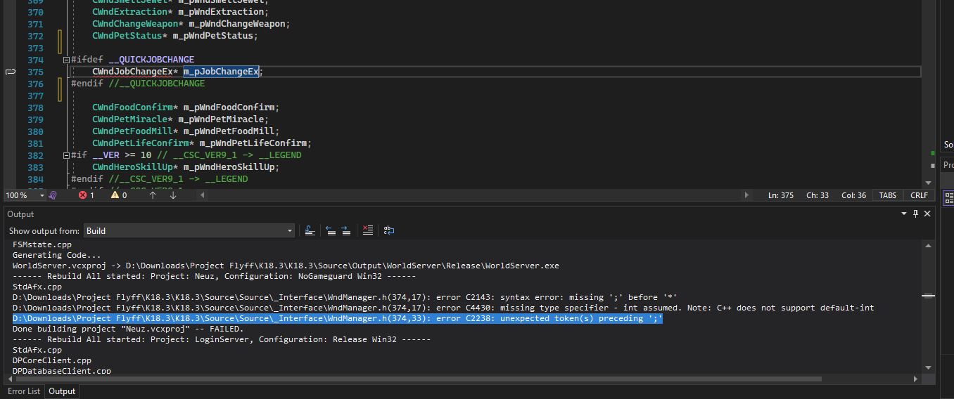This screenshot has width=954, height=399.
Task: Toggle word wrap in Output window
Action: 388,230
